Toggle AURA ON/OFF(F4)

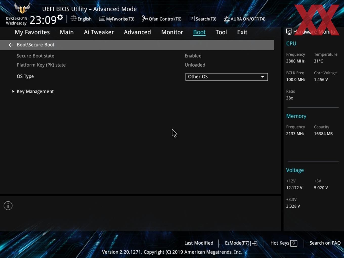coord(245,19)
